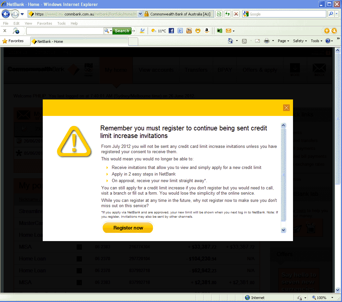Click the commbank.com.au address bar
The height and width of the screenshot is (302, 342).
[x=83, y=14]
